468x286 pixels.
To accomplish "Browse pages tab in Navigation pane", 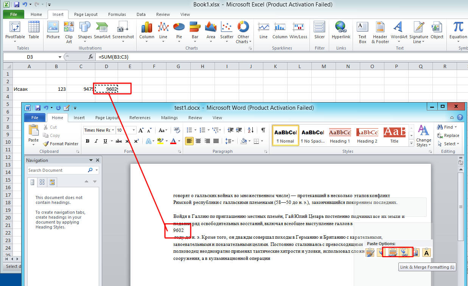I will 42,182.
